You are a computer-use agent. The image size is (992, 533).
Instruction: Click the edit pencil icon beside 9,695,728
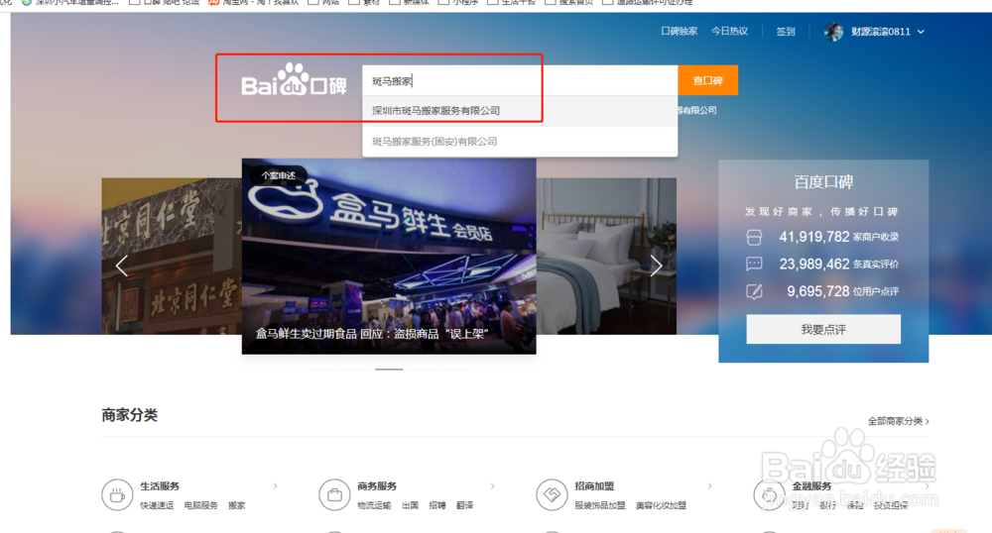(754, 291)
